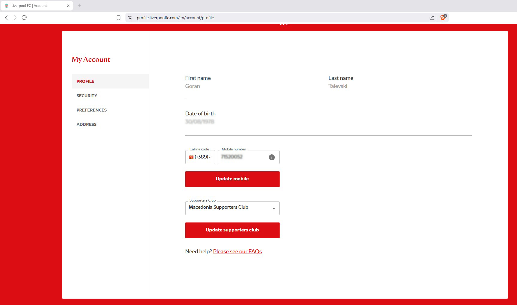517x305 pixels.
Task: Close the Liverpool FC Account tab
Action: click(x=68, y=6)
